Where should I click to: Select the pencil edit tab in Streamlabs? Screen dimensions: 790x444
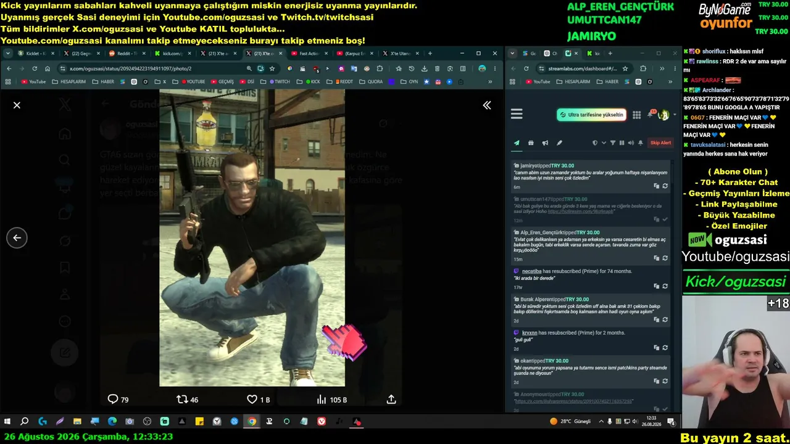559,143
